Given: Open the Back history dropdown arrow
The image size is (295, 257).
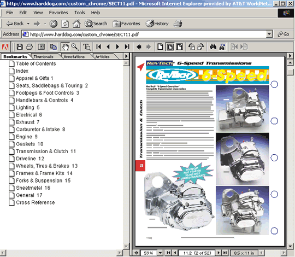Looking at the screenshot, I should point(28,24).
